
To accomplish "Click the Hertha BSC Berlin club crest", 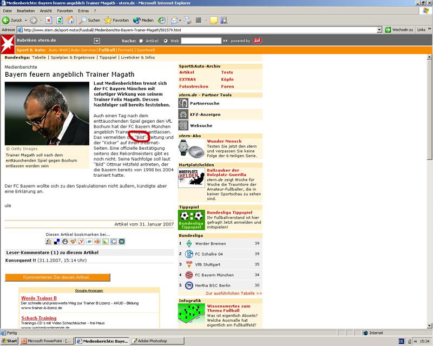I will [x=189, y=285].
